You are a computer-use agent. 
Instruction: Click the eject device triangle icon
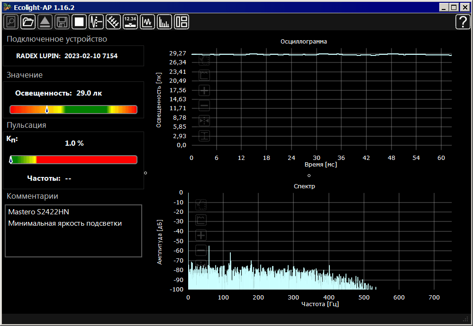click(x=45, y=22)
